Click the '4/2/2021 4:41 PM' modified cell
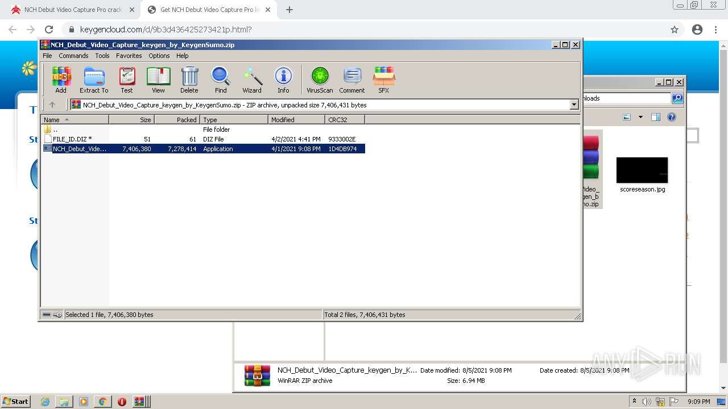Image resolution: width=728 pixels, height=409 pixels. pyautogui.click(x=296, y=139)
